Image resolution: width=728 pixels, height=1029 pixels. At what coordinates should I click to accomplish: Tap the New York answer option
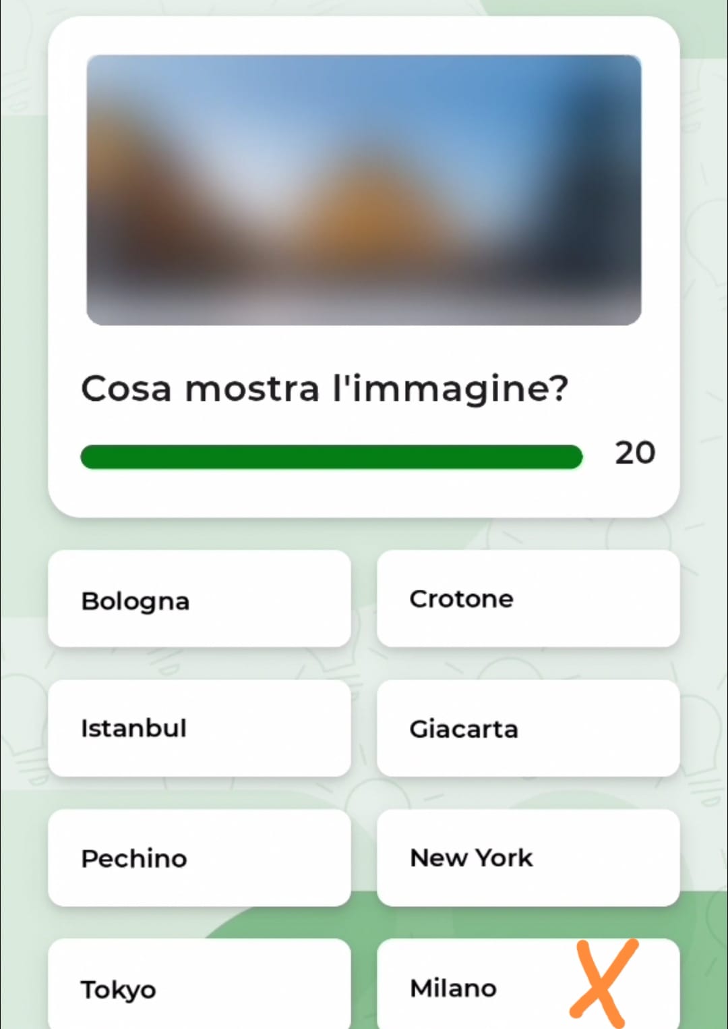[528, 858]
